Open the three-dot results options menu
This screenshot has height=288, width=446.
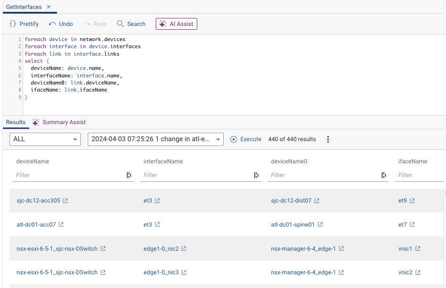[x=328, y=139]
